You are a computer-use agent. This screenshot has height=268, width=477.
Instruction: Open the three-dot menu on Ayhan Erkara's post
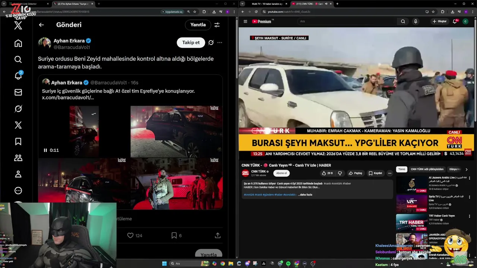tap(220, 42)
